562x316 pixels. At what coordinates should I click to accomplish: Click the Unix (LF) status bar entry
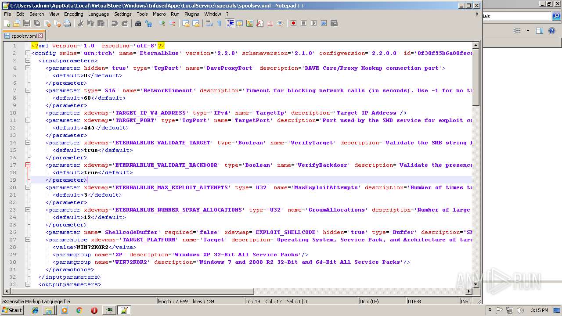pos(383,302)
